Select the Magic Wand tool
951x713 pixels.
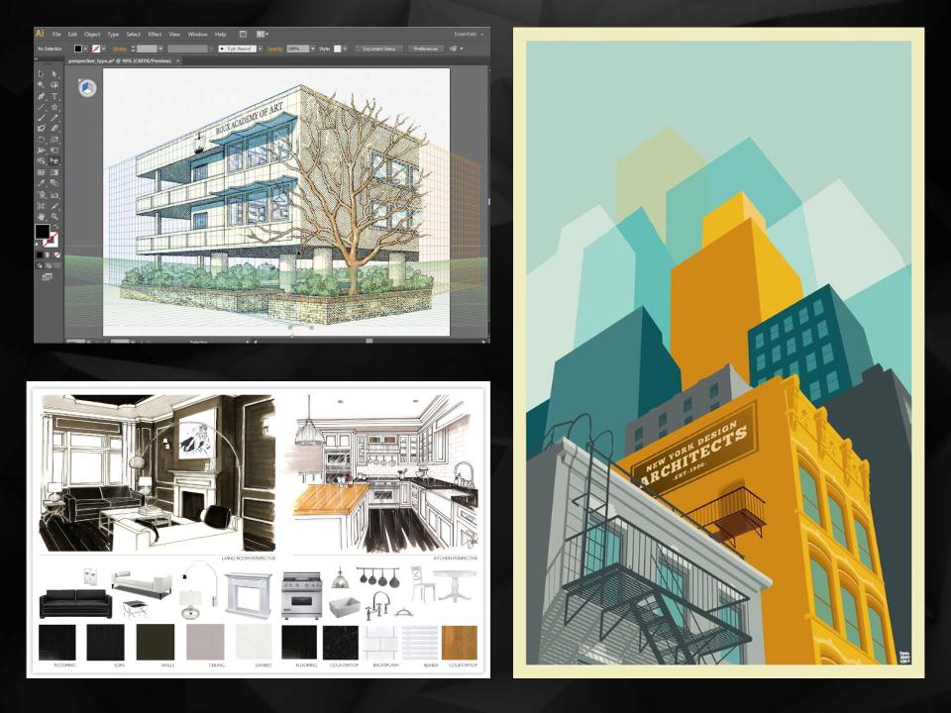[x=42, y=85]
